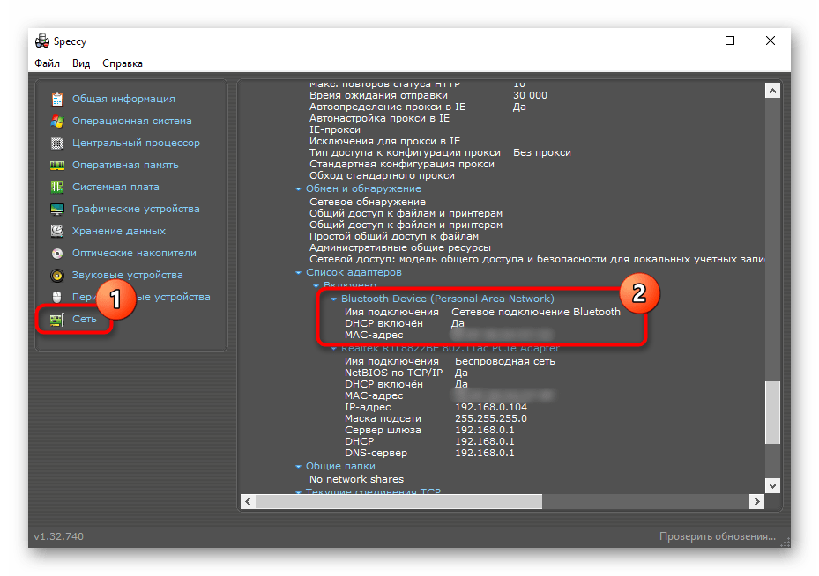The height and width of the screenshot is (576, 819).
Task: Click the Сетевое подключение Bluetooth value
Action: click(536, 312)
